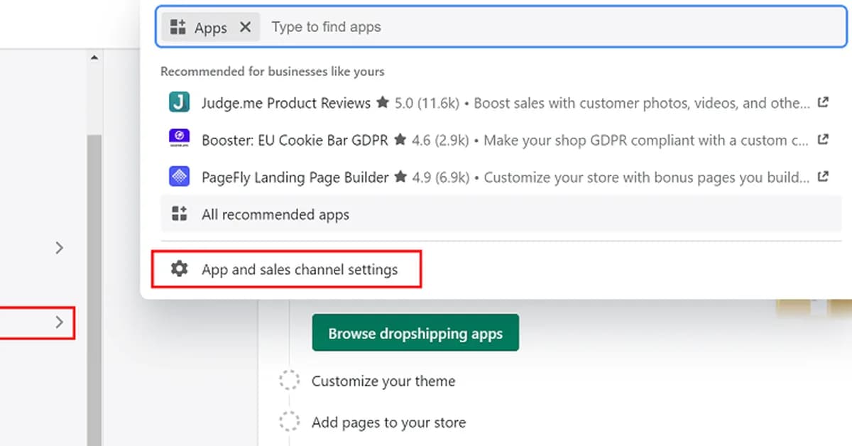Expand the upper sidebar chevron arrow
This screenshot has width=852, height=446.
tap(60, 248)
